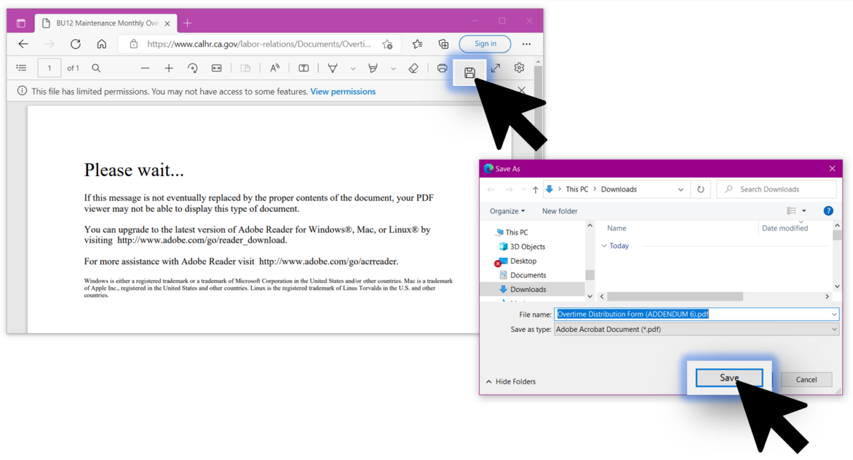The image size is (853, 460).
Task: Click the Save icon on the PDF toolbar
Action: [x=470, y=67]
